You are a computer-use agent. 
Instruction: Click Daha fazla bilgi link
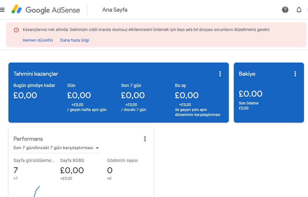pos(74,40)
